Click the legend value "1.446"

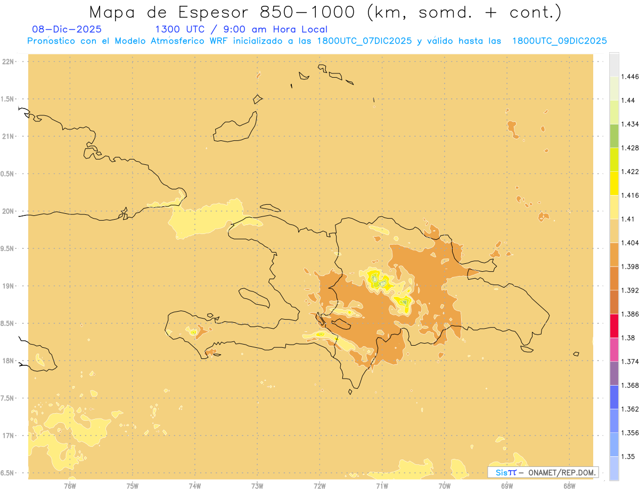tap(630, 77)
